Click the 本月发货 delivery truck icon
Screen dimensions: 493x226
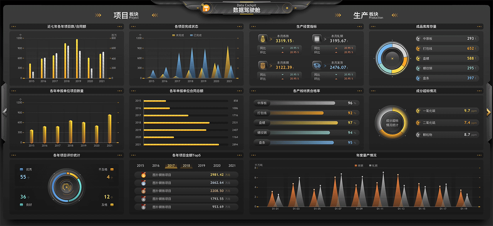317,65
